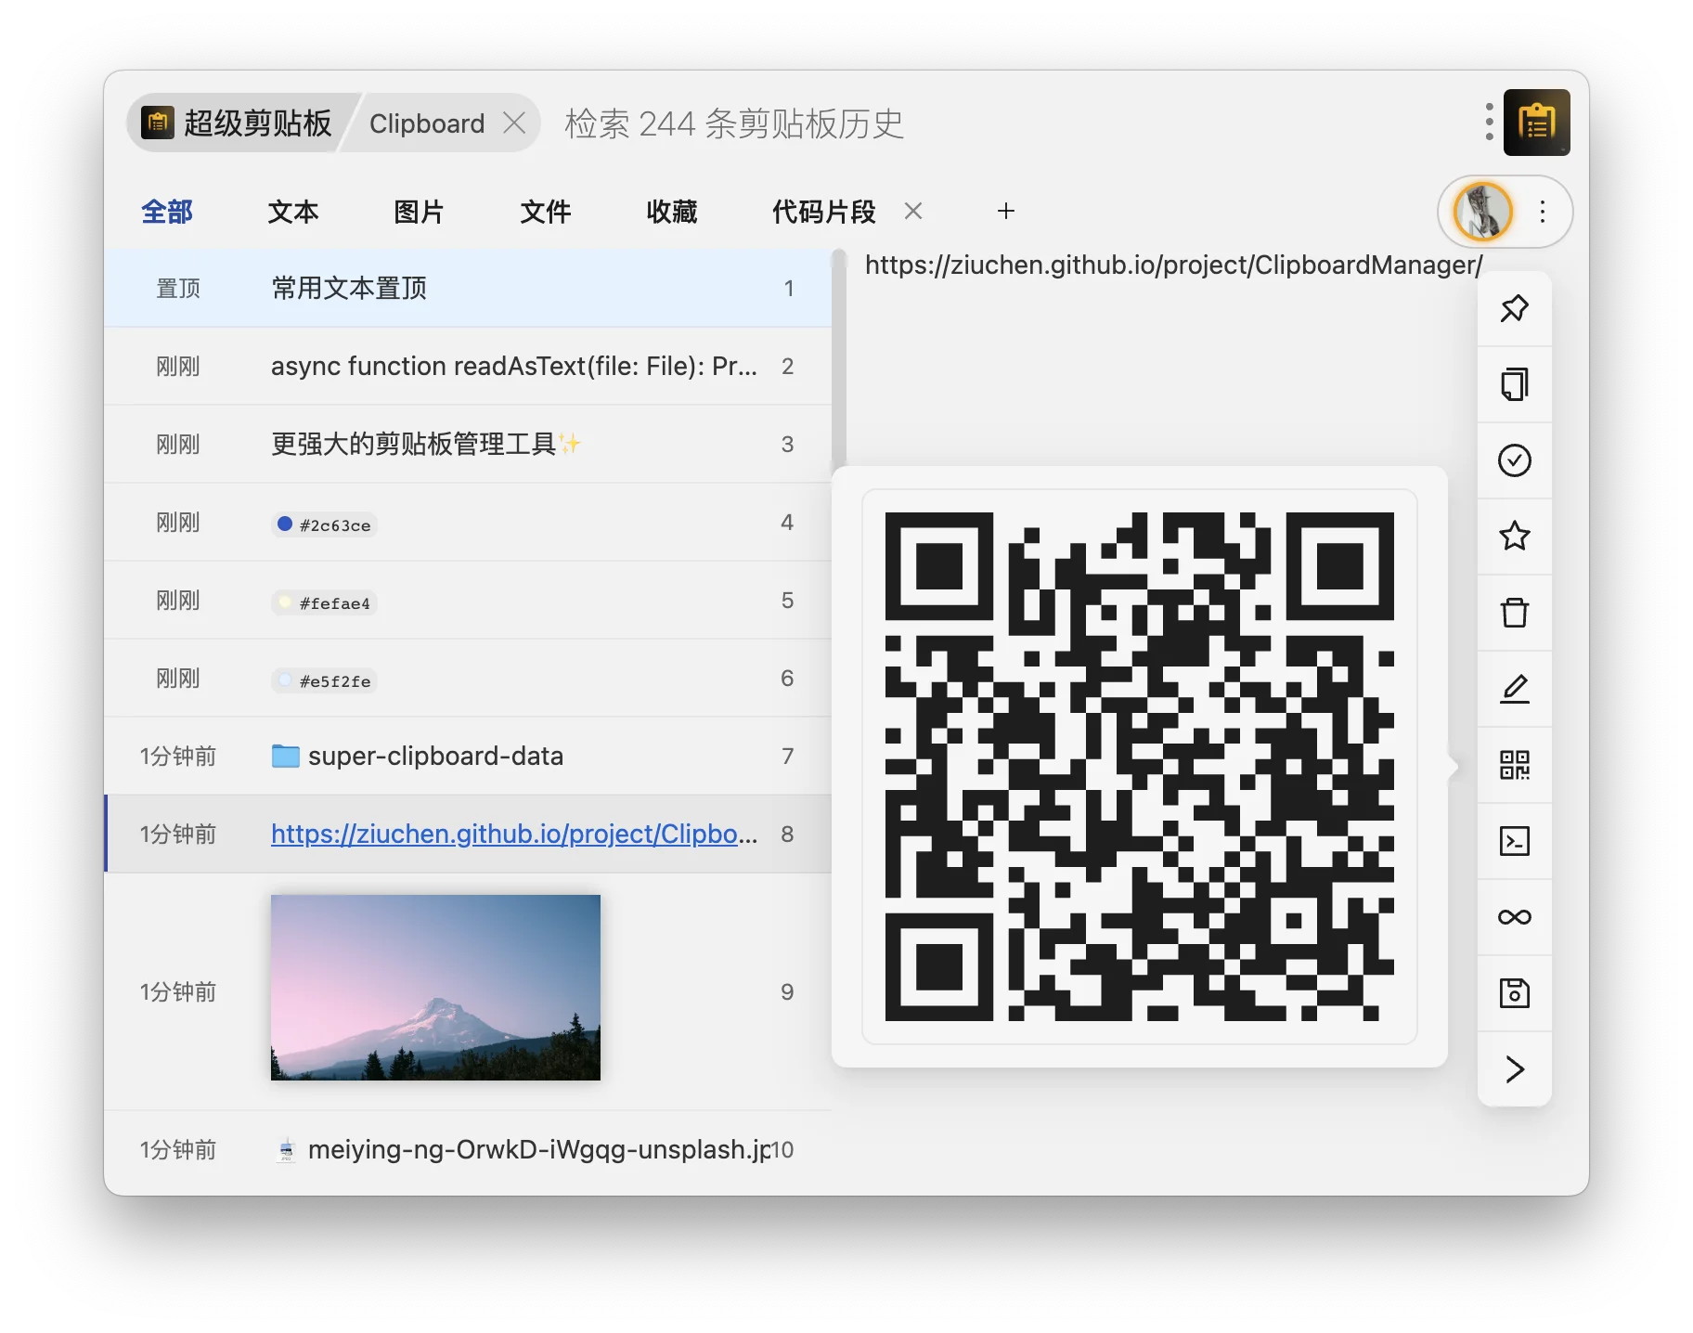The width and height of the screenshot is (1693, 1333).
Task: Switch to the 图片 tab
Action: (419, 212)
